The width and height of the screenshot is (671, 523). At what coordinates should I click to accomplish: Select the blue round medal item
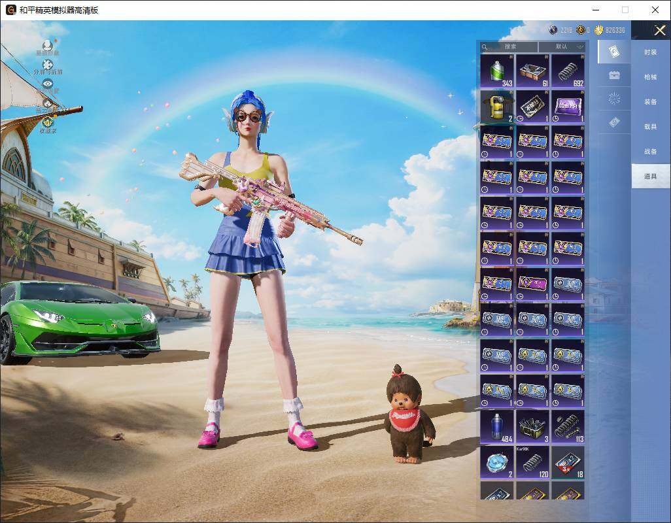497,462
